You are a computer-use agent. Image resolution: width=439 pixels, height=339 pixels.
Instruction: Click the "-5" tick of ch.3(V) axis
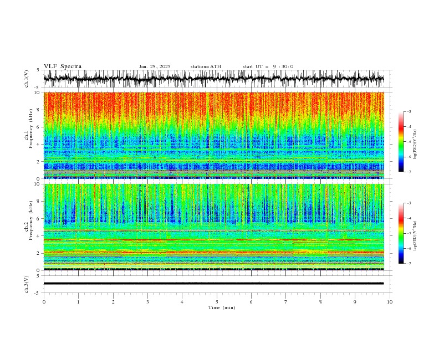click(37, 293)
